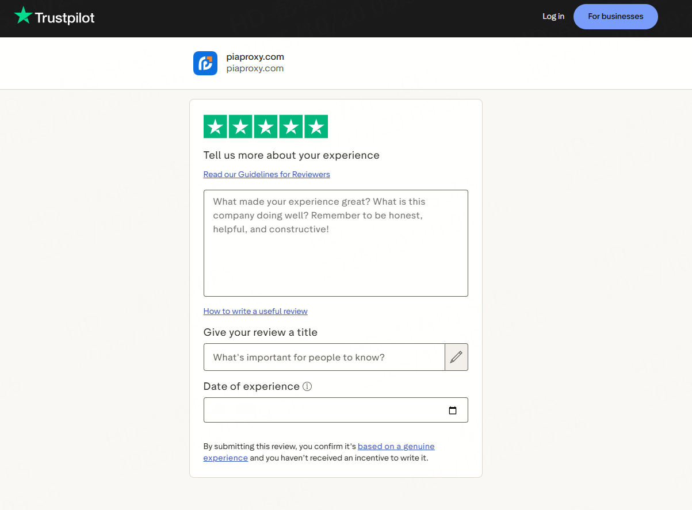Click the piaproxy blue company logo
This screenshot has height=510, width=692.
[x=205, y=63]
